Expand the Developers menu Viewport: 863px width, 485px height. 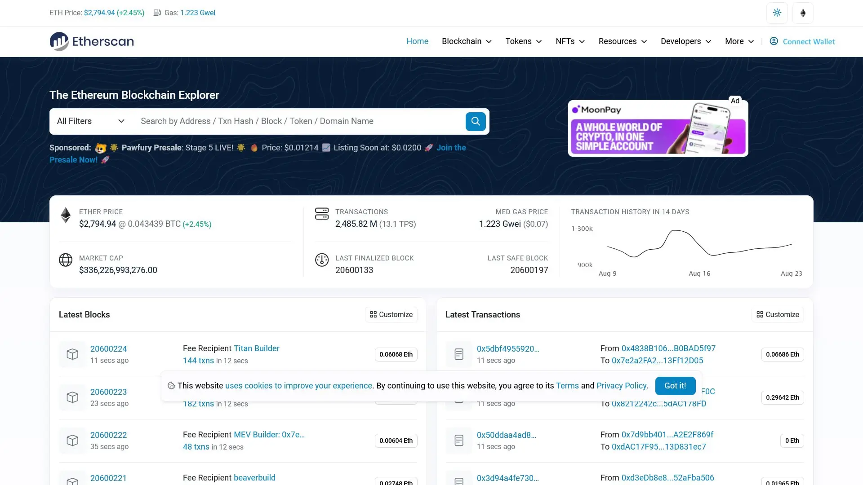pyautogui.click(x=686, y=41)
